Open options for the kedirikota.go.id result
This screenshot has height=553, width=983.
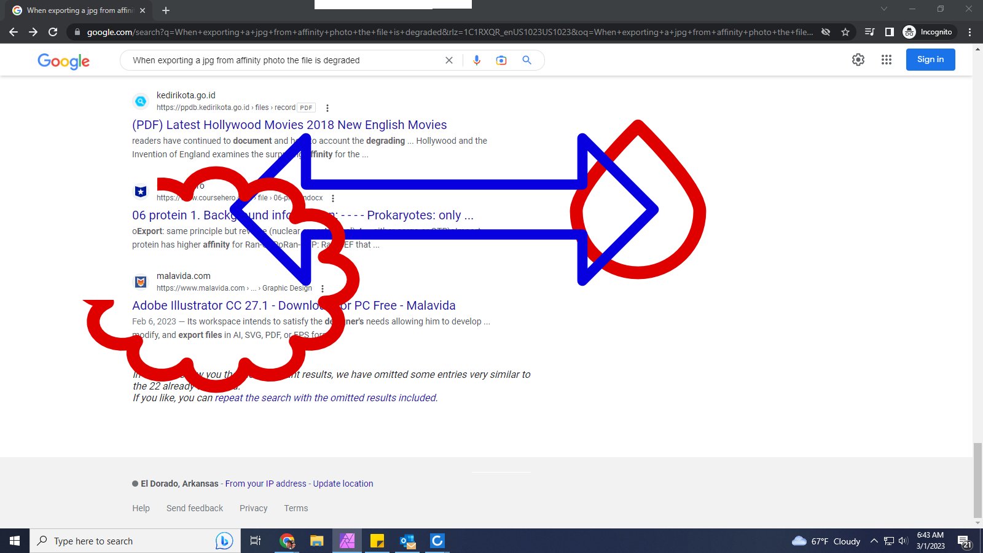[x=327, y=108]
